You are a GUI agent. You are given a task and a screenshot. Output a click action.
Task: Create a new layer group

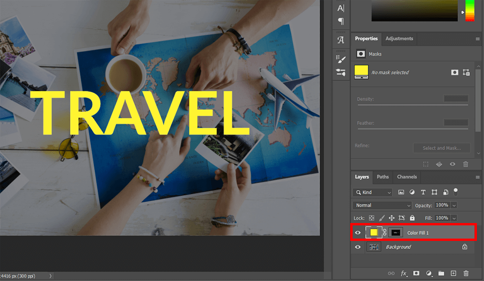pyautogui.click(x=441, y=273)
